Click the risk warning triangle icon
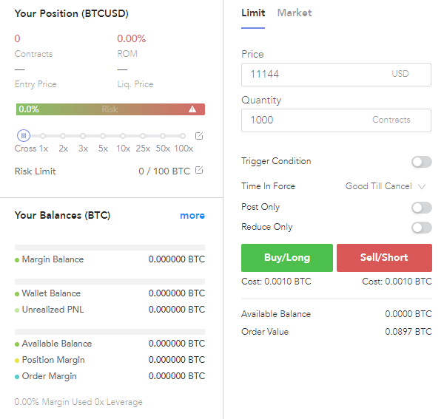444x419 pixels. pyautogui.click(x=192, y=109)
